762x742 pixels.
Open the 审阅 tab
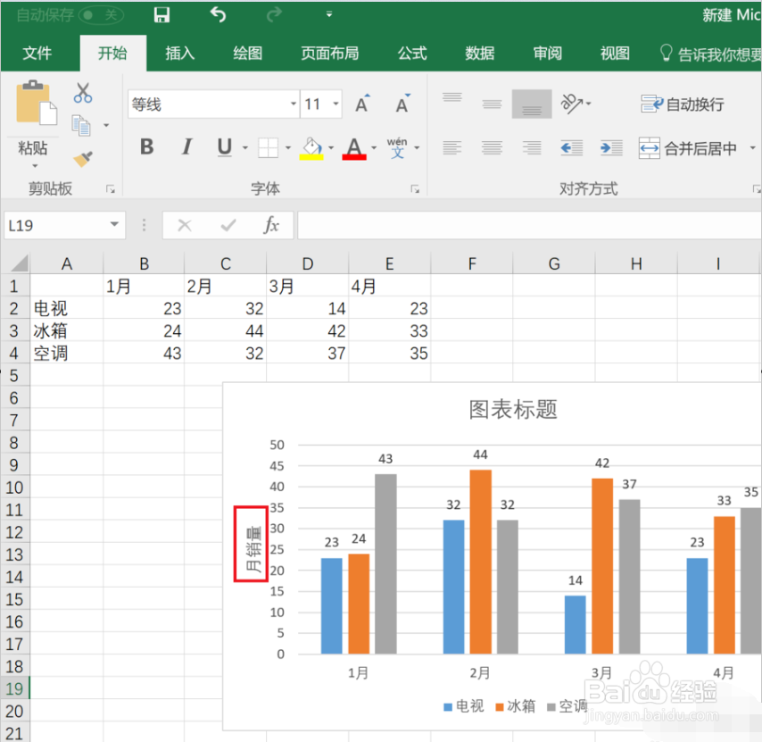point(548,53)
